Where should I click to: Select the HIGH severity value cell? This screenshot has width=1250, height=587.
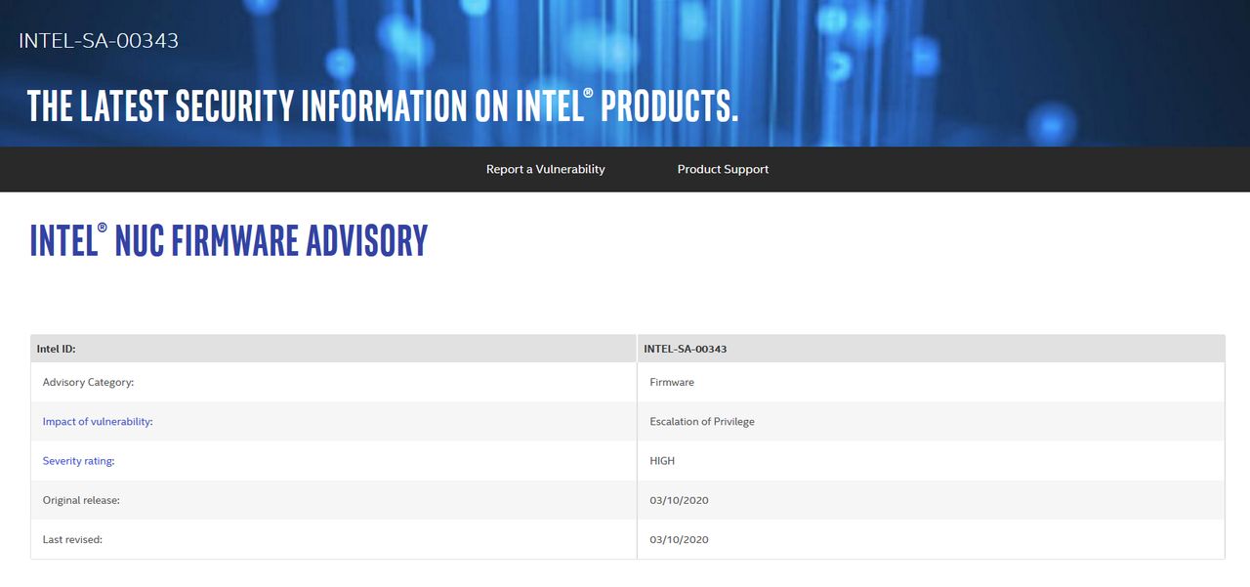pos(662,460)
